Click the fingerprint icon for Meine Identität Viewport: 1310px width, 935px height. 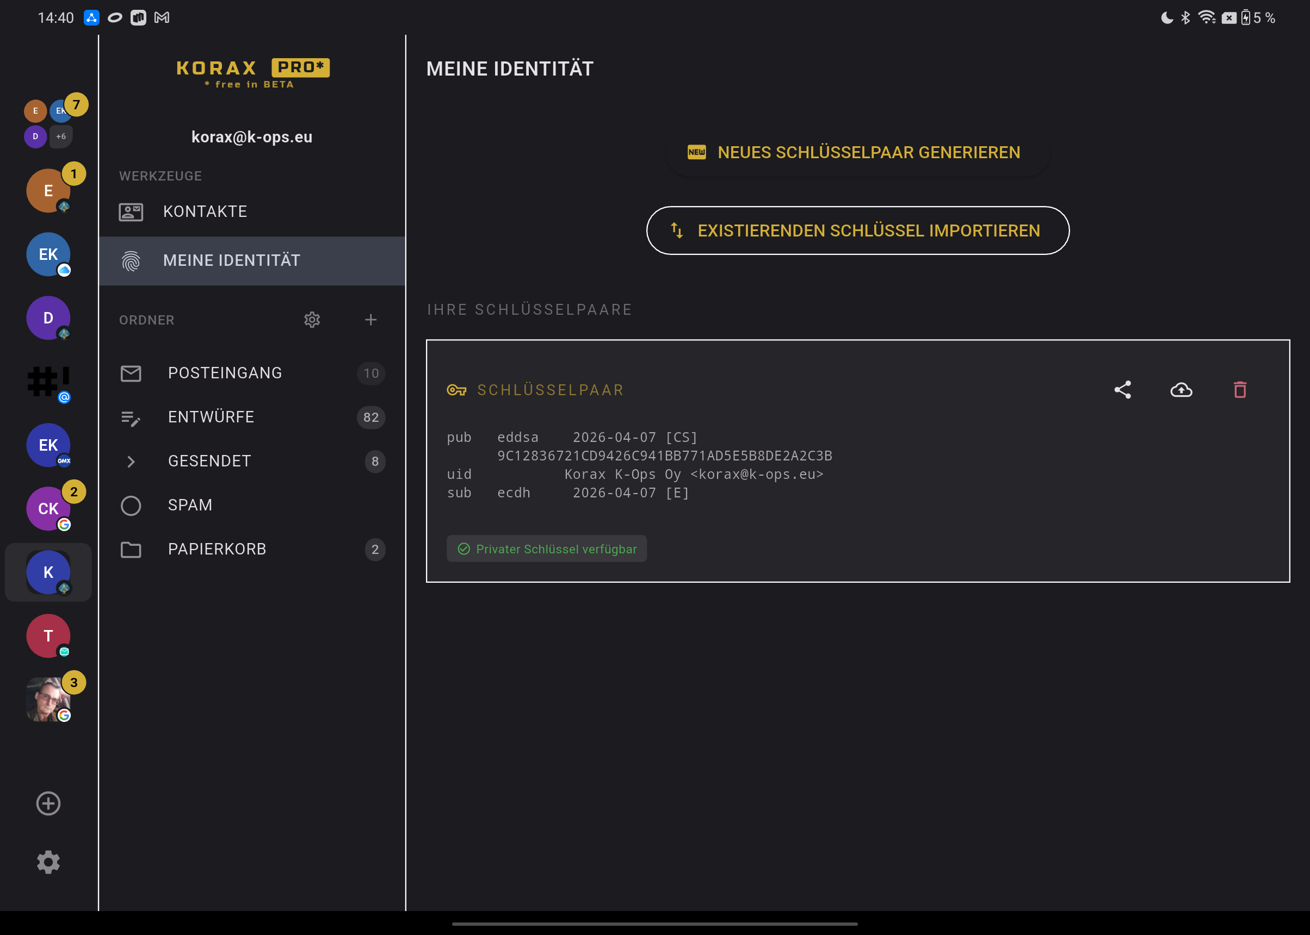(131, 261)
